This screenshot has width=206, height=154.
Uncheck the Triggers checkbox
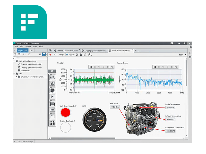point(67,55)
